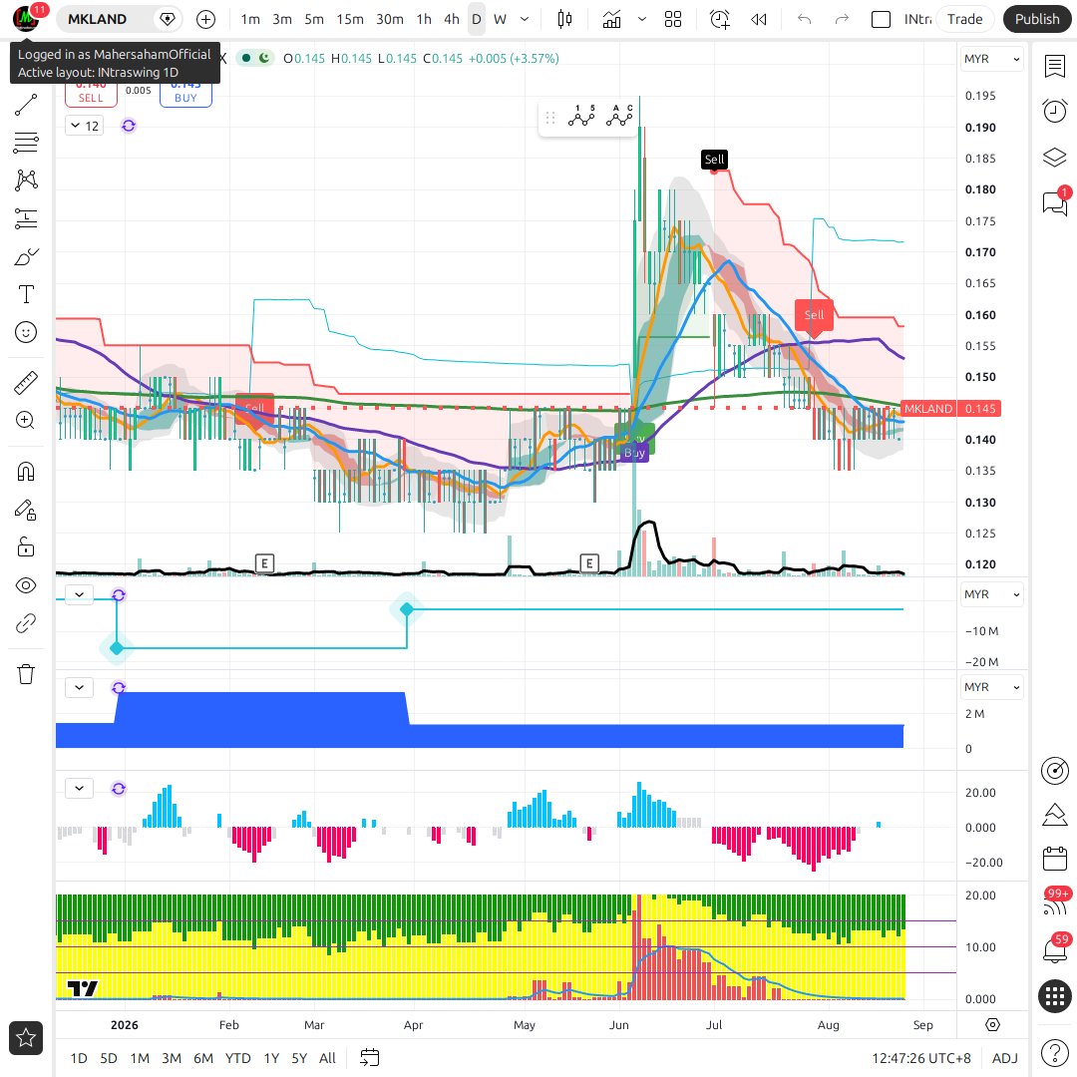Screen dimensions: 1077x1077
Task: Expand the histogram pane legend chevron
Action: click(x=80, y=789)
